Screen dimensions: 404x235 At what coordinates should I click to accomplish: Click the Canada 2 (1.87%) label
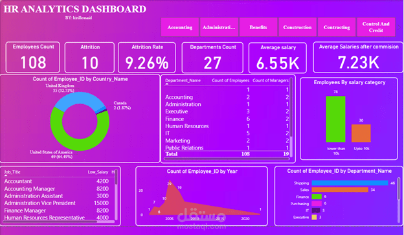click(122, 106)
